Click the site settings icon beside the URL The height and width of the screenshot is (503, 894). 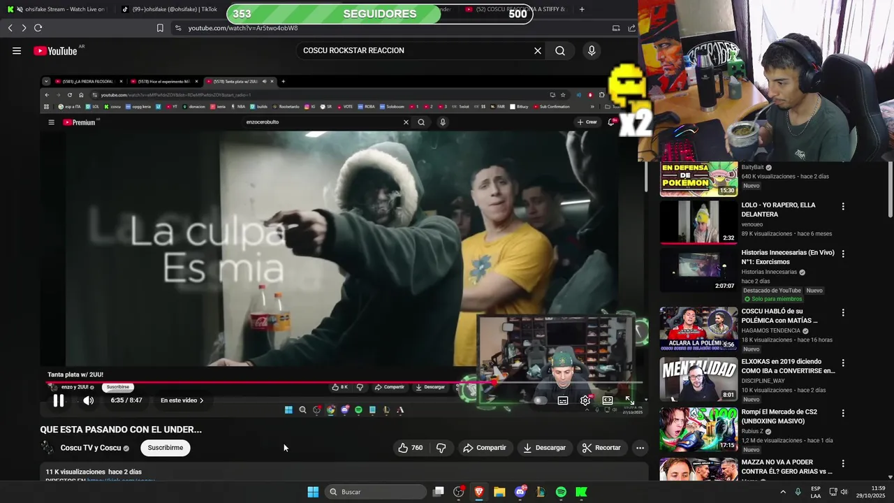(x=178, y=28)
